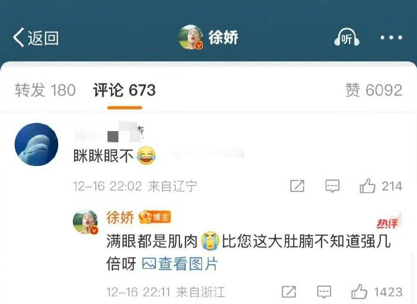
Task: Select the 评论 673 tab
Action: coord(124,90)
